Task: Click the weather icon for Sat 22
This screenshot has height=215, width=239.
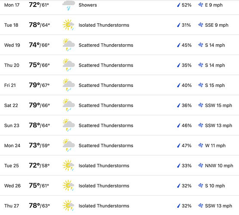Action: click(x=69, y=105)
